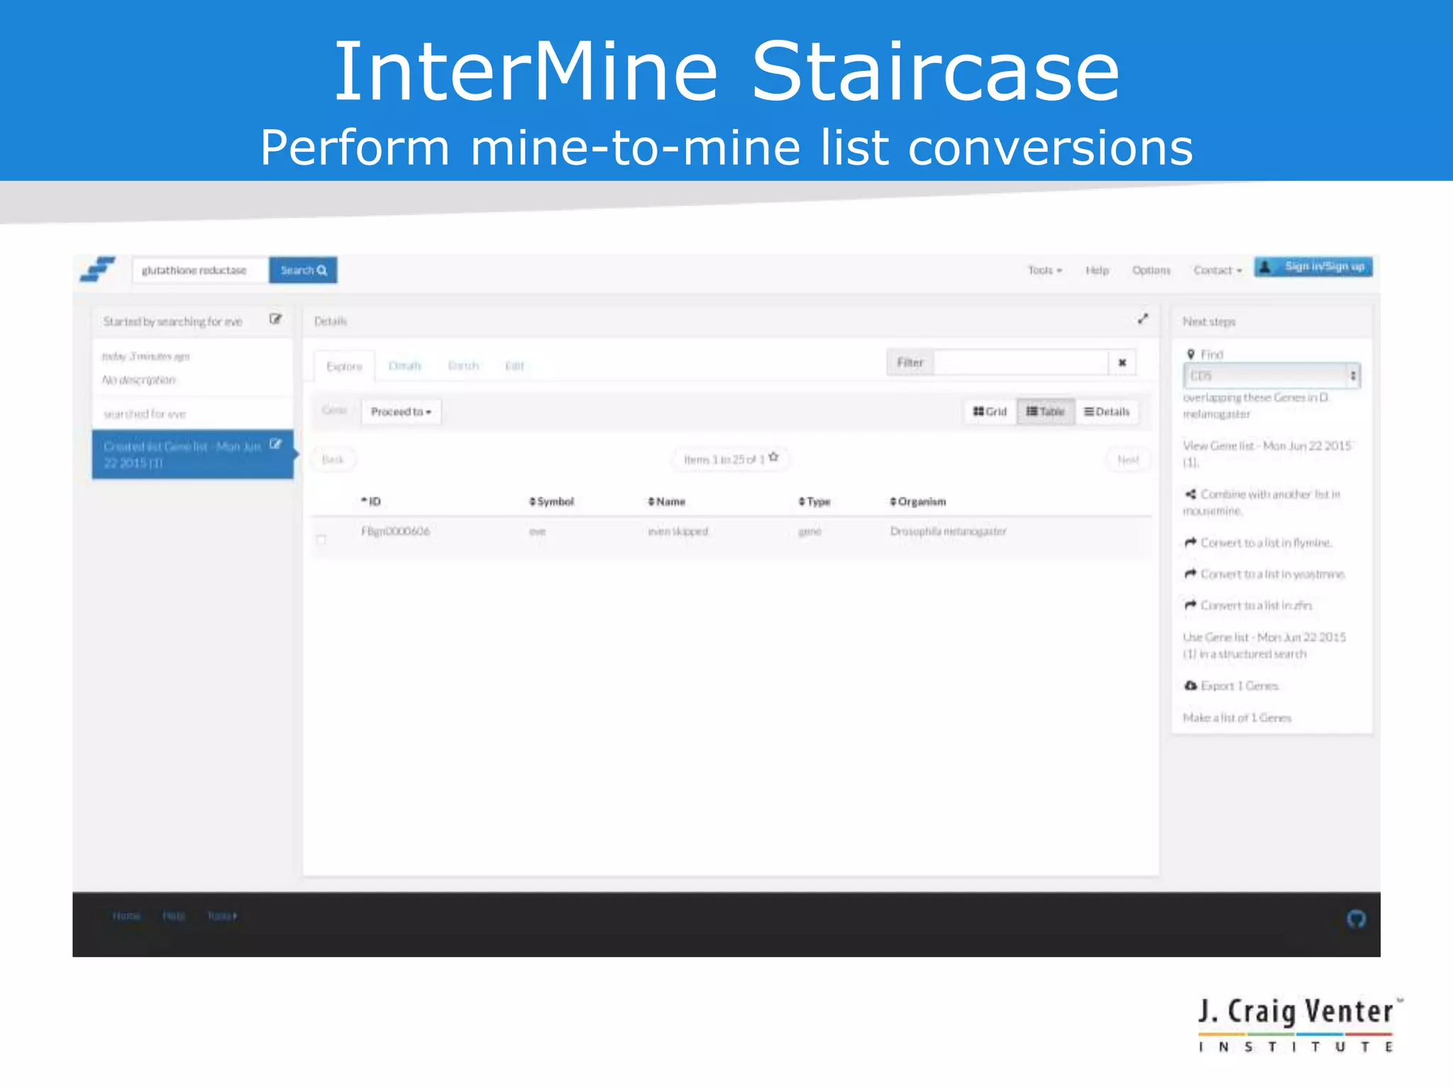Click the FBgn0000606 ID cell
The image size is (1453, 1090).
(395, 532)
